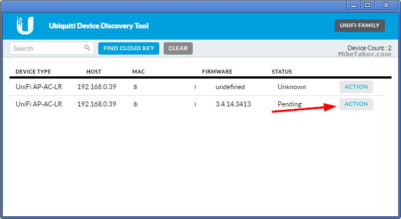This screenshot has height=219, width=401.
Task: Click the Device Count : 2 label
Action: [x=369, y=48]
